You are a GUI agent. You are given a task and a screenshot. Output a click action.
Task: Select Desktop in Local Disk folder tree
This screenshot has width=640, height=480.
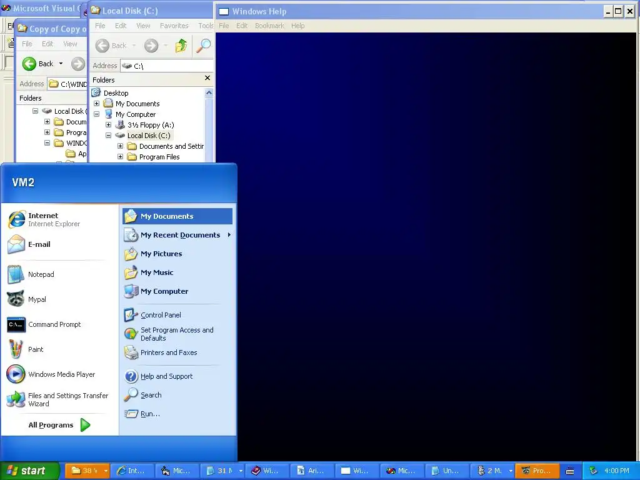pyautogui.click(x=116, y=93)
